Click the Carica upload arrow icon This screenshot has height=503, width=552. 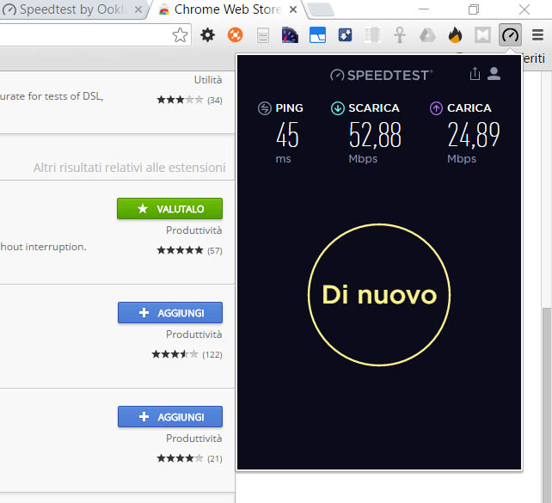pyautogui.click(x=436, y=108)
